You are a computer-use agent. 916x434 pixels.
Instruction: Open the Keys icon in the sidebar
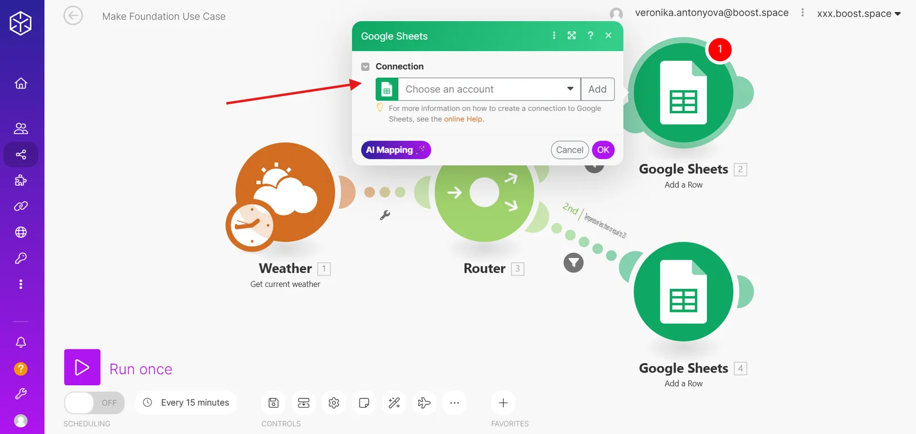[x=21, y=258]
